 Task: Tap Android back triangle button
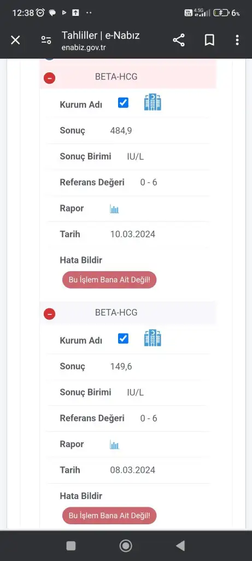coord(180,546)
